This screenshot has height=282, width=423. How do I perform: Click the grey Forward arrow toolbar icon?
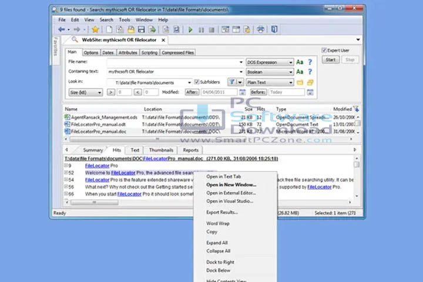(77, 29)
